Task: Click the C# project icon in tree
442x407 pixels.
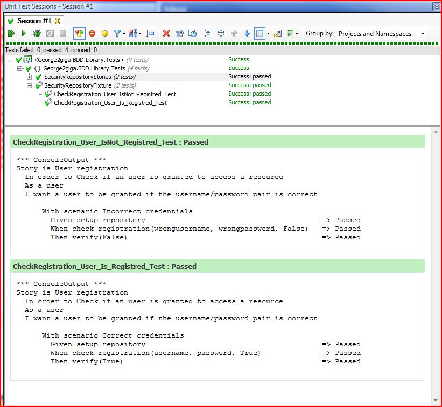Action: [x=27, y=59]
